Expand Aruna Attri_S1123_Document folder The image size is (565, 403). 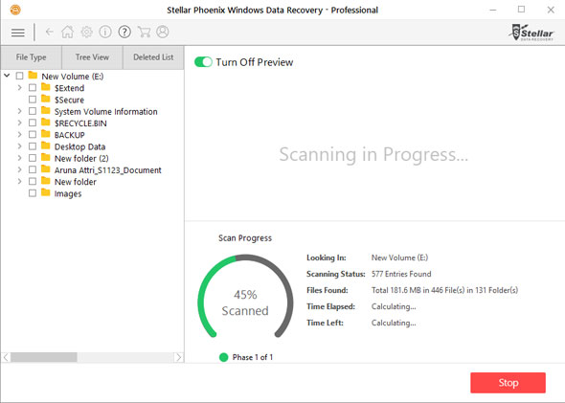coord(19,169)
